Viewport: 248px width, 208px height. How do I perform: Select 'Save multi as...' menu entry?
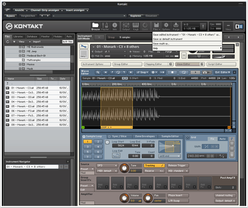coord(161,44)
